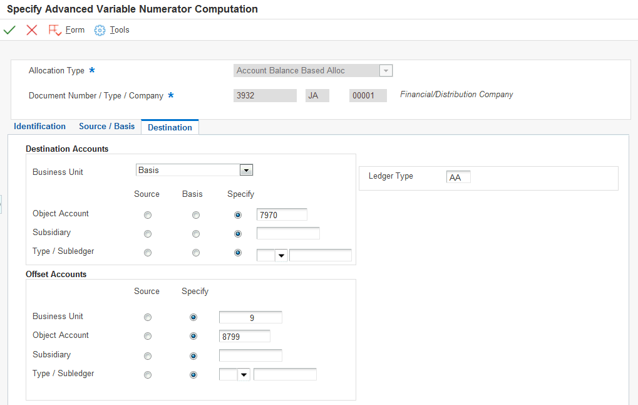This screenshot has height=405, width=638.
Task: Expand destination Type / Subledger type dropdown
Action: click(x=281, y=255)
